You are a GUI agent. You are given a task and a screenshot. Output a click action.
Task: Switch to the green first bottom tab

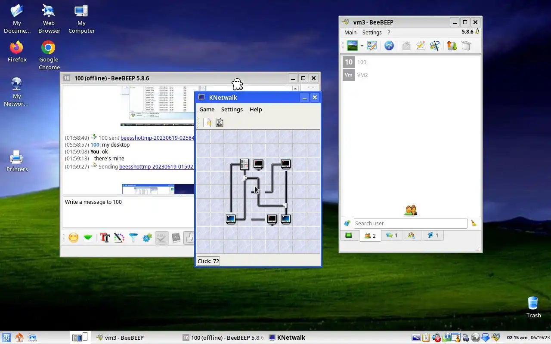(x=349, y=236)
